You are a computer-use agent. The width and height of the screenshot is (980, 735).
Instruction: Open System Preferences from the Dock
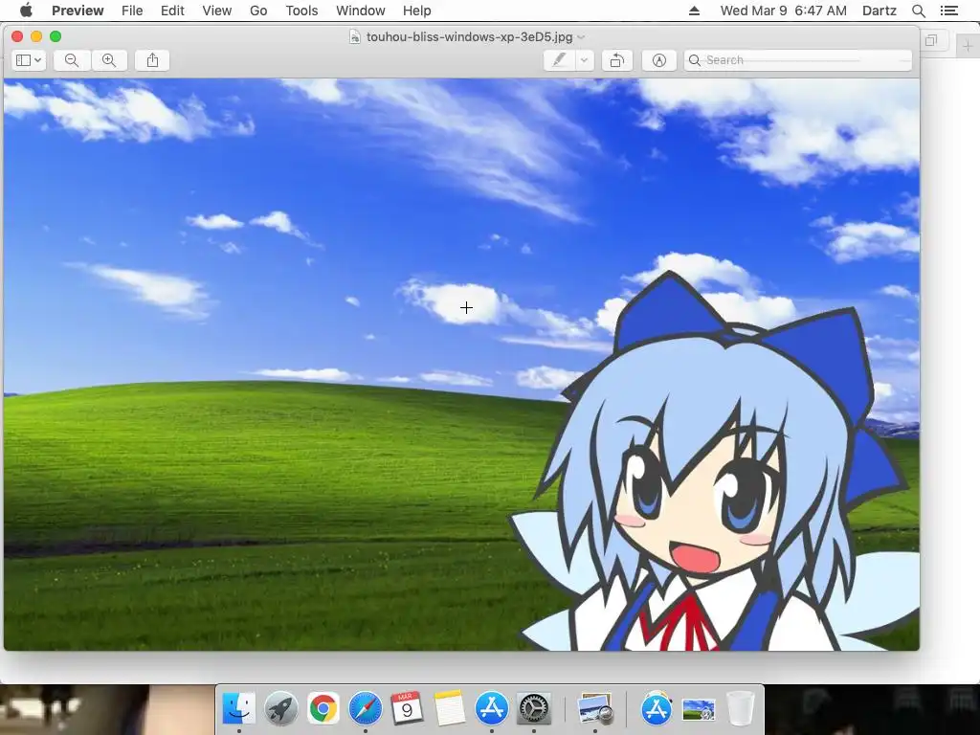pyautogui.click(x=534, y=708)
